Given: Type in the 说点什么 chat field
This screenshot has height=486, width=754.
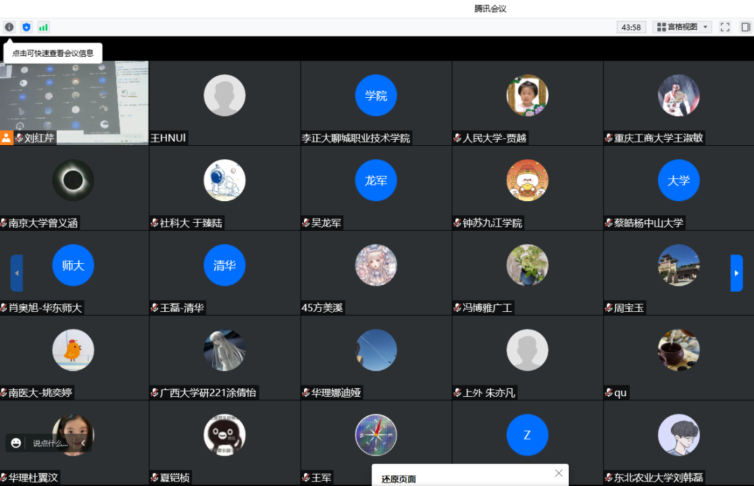Looking at the screenshot, I should coord(51,443).
